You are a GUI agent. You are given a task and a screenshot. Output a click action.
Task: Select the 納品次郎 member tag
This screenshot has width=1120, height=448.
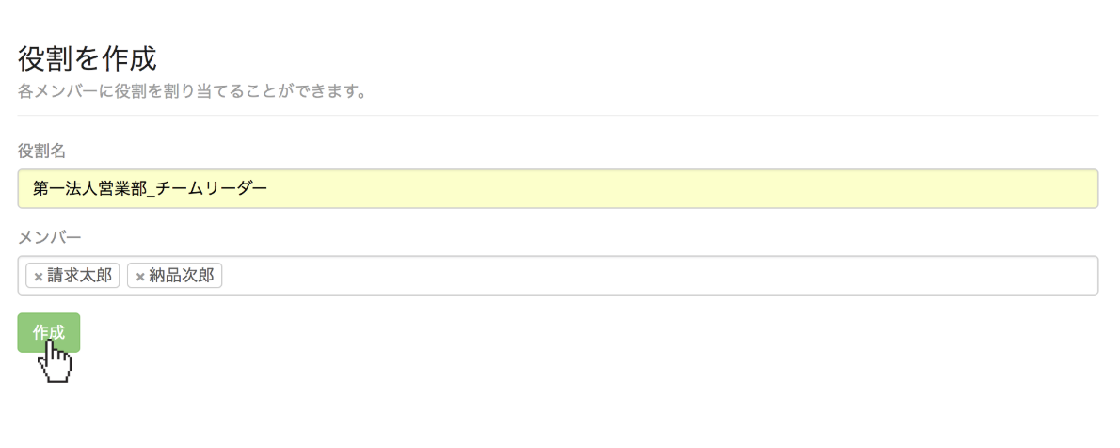(175, 276)
